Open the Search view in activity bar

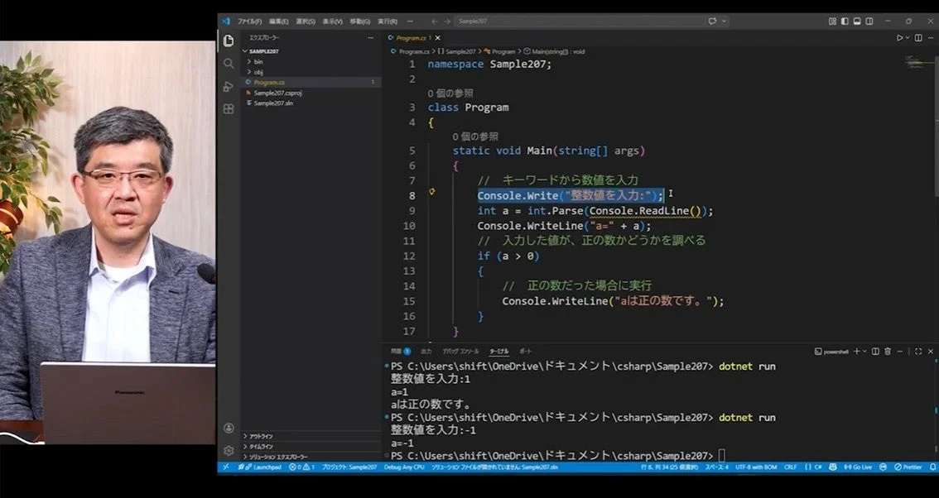click(x=228, y=63)
